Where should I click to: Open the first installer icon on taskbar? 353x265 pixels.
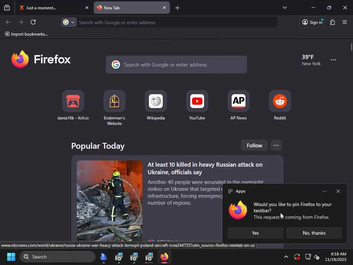[x=119, y=257]
